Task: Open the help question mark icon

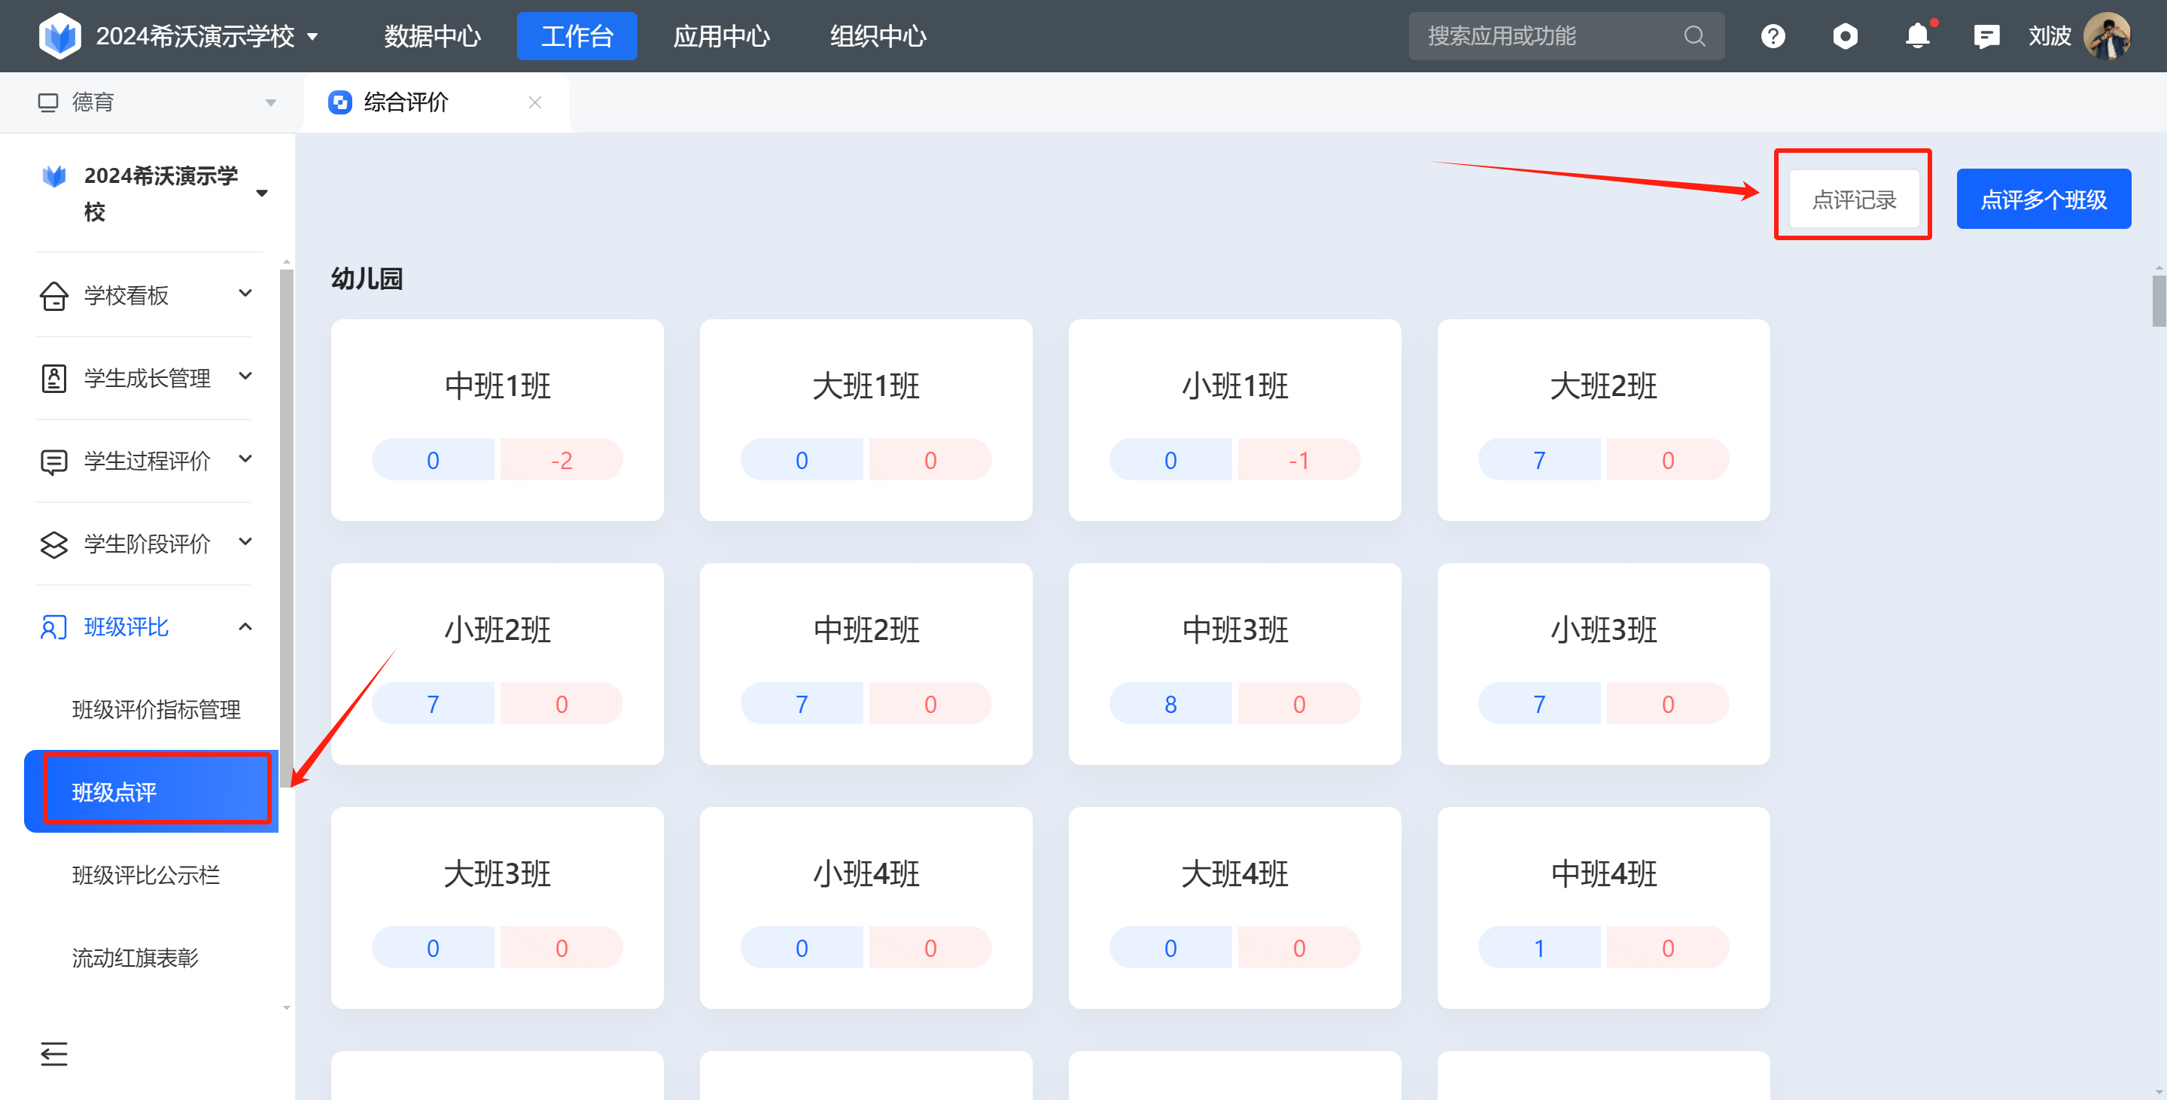Action: pos(1773,36)
